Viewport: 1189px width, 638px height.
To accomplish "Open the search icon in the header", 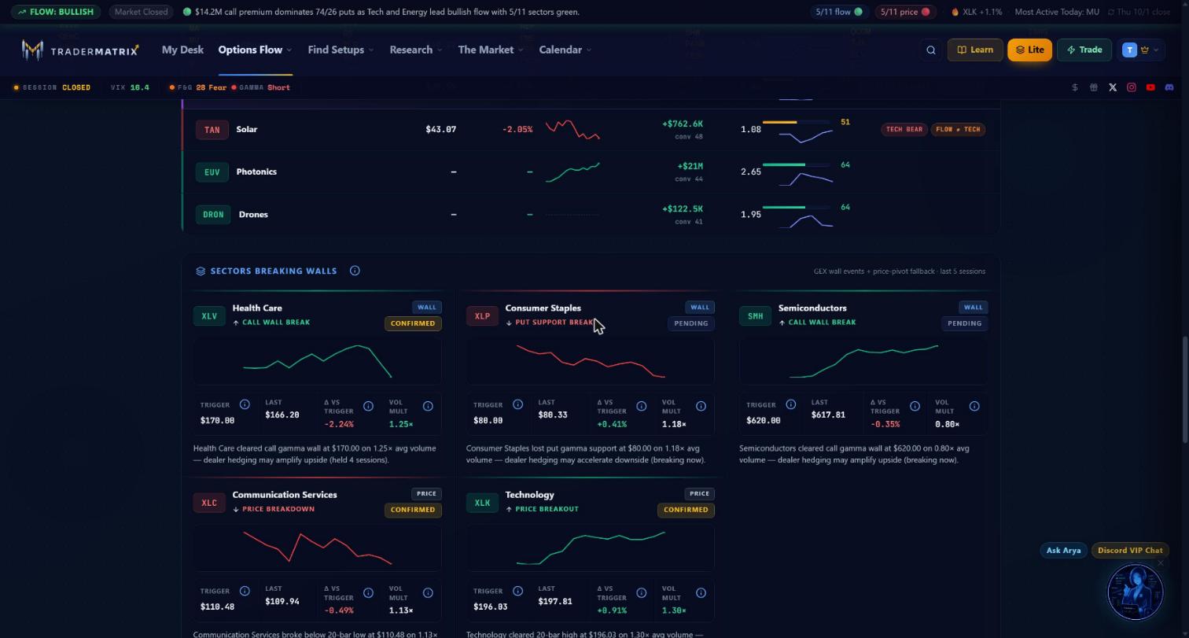I will click(931, 50).
